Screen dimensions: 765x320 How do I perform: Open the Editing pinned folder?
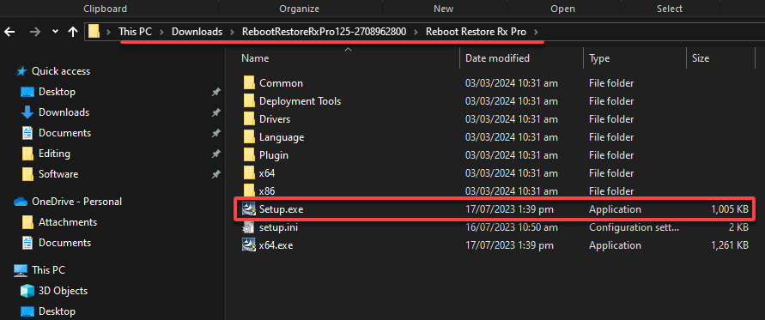(x=54, y=154)
